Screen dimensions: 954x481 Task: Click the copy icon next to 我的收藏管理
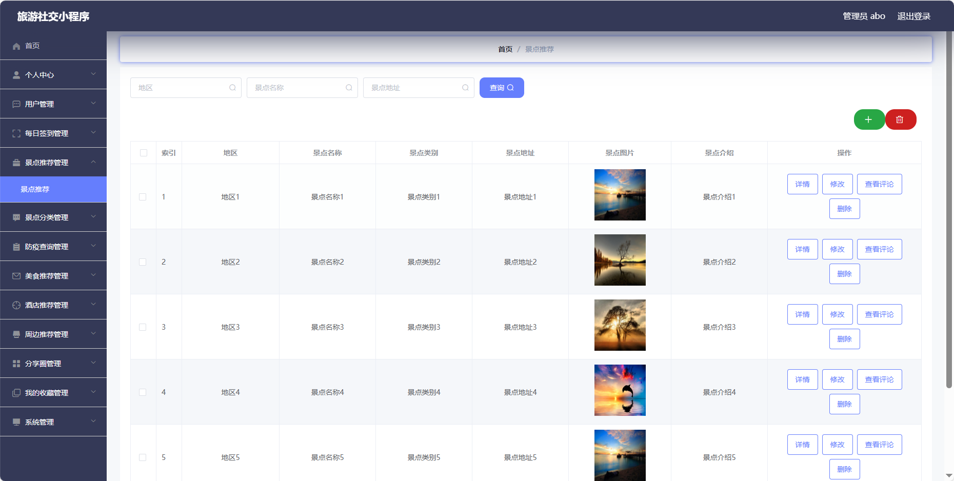click(16, 393)
